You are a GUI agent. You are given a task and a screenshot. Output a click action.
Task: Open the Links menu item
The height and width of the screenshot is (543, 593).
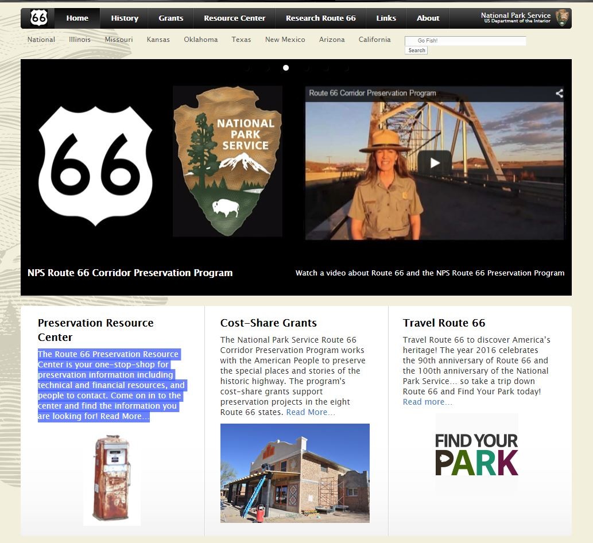386,18
